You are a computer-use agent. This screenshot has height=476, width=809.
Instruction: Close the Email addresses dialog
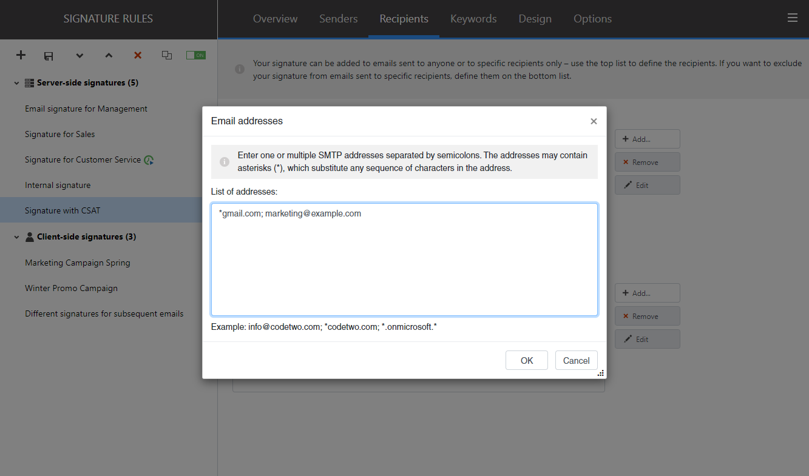tap(593, 121)
